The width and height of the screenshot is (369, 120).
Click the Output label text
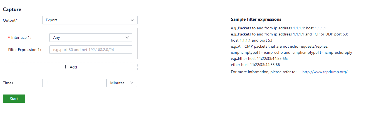[x=10, y=20]
